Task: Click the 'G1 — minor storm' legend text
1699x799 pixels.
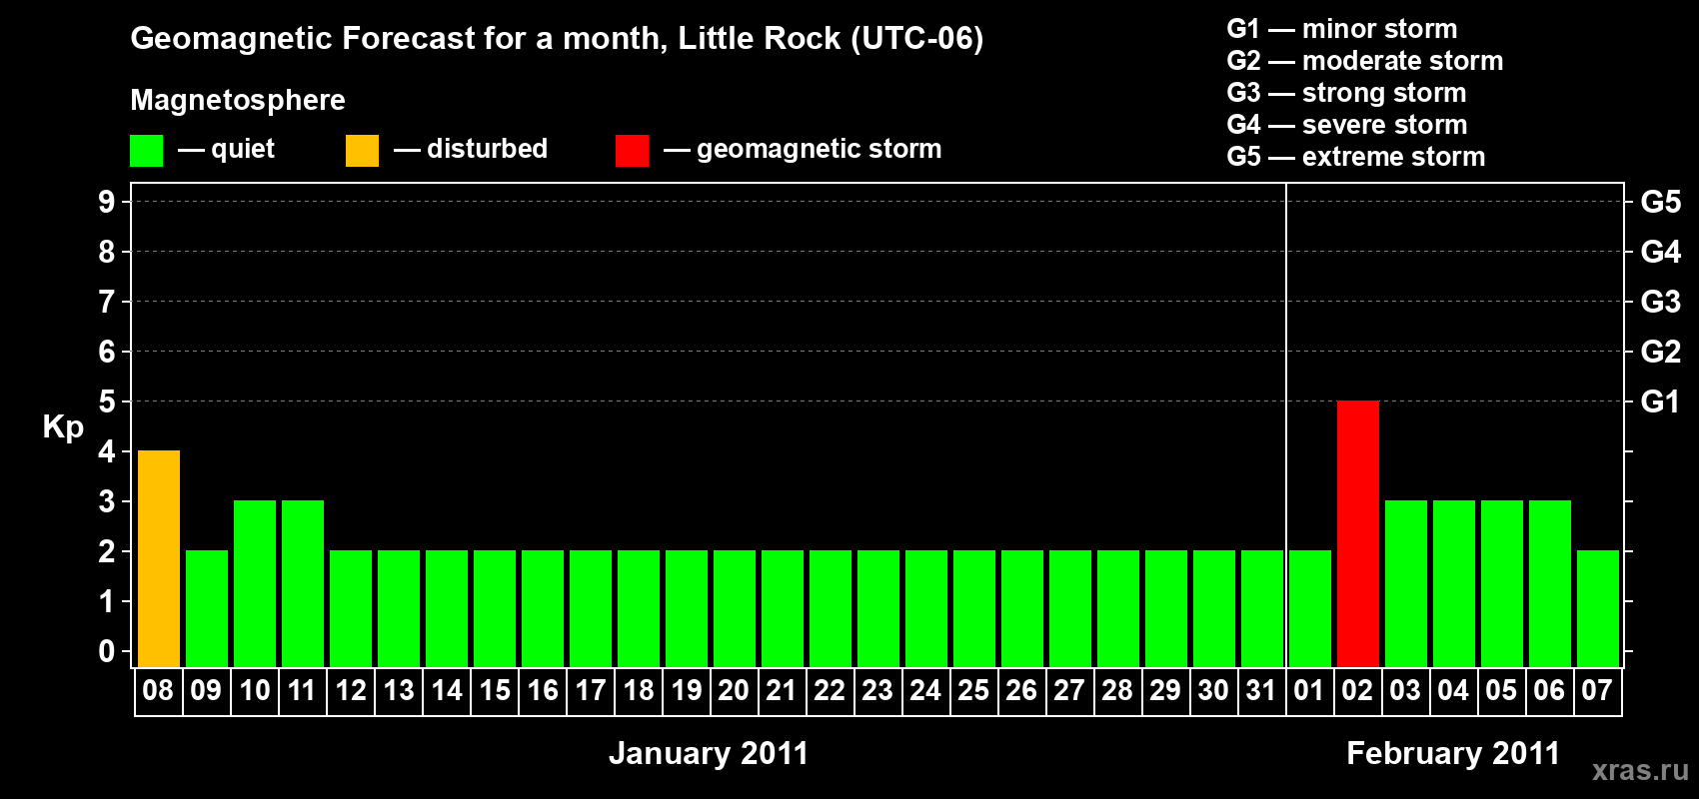Action: coord(1342,29)
